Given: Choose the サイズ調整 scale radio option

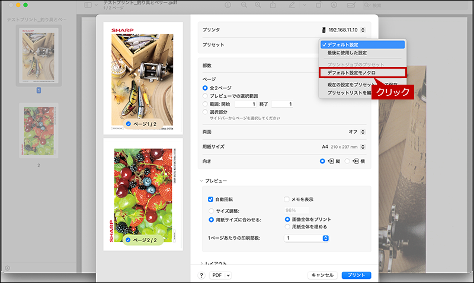Looking at the screenshot, I should [211, 210].
